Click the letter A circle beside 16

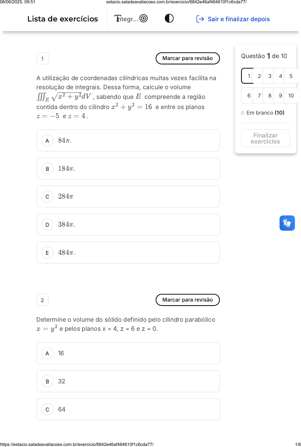(47, 353)
